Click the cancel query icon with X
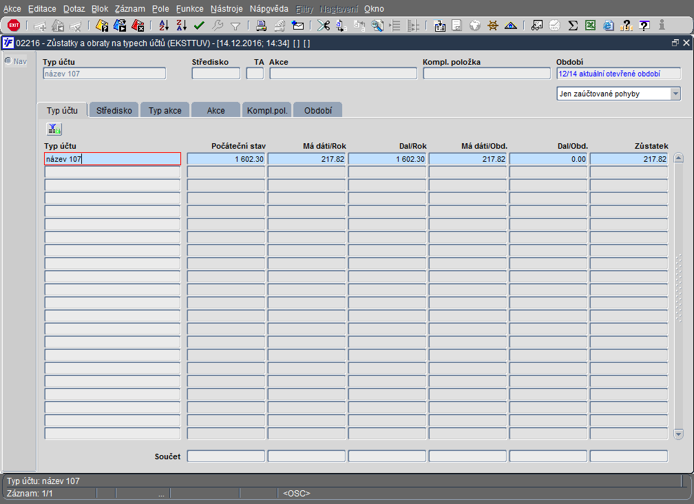This screenshot has height=504, width=694. (138, 25)
